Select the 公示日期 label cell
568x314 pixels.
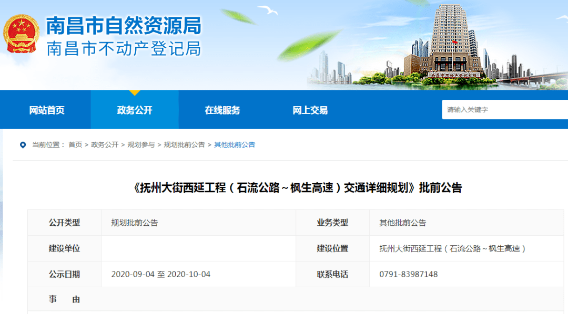[x=65, y=275]
